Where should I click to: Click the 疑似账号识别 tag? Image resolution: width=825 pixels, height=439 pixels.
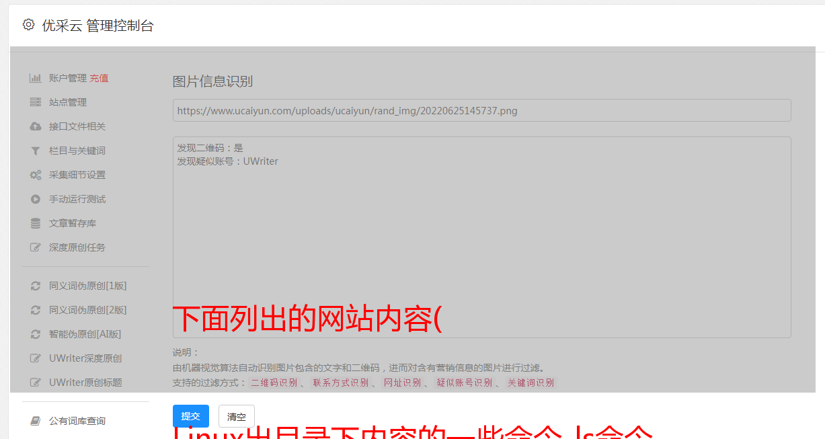coord(464,383)
